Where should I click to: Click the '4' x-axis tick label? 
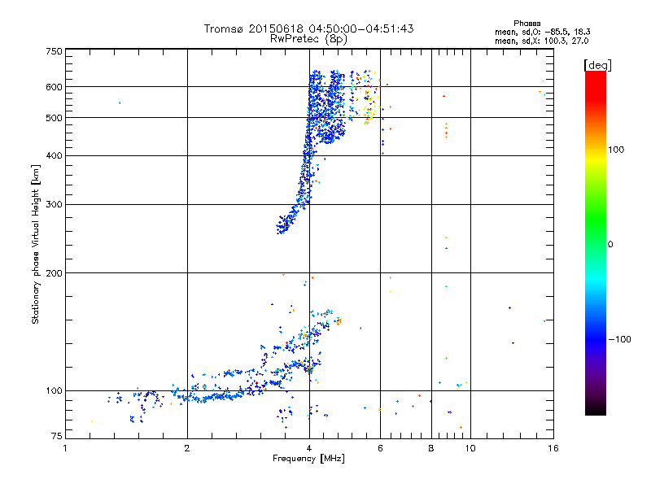click(x=309, y=448)
